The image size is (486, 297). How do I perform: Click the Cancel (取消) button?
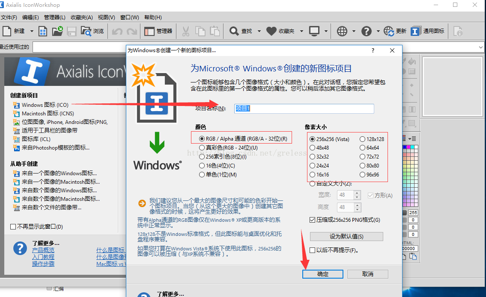(367, 274)
